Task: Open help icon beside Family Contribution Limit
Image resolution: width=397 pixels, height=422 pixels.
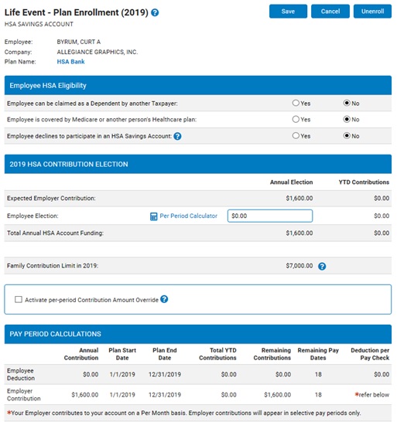Action: [322, 266]
